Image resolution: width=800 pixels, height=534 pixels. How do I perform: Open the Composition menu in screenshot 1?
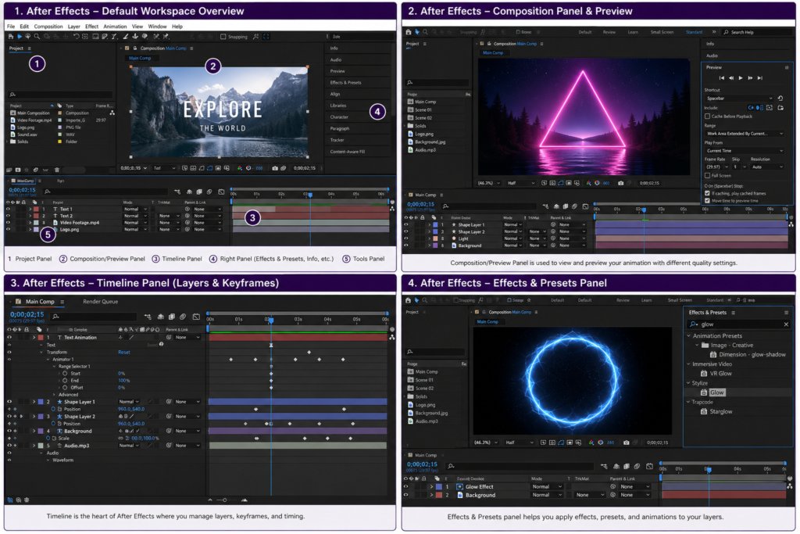pyautogui.click(x=48, y=27)
